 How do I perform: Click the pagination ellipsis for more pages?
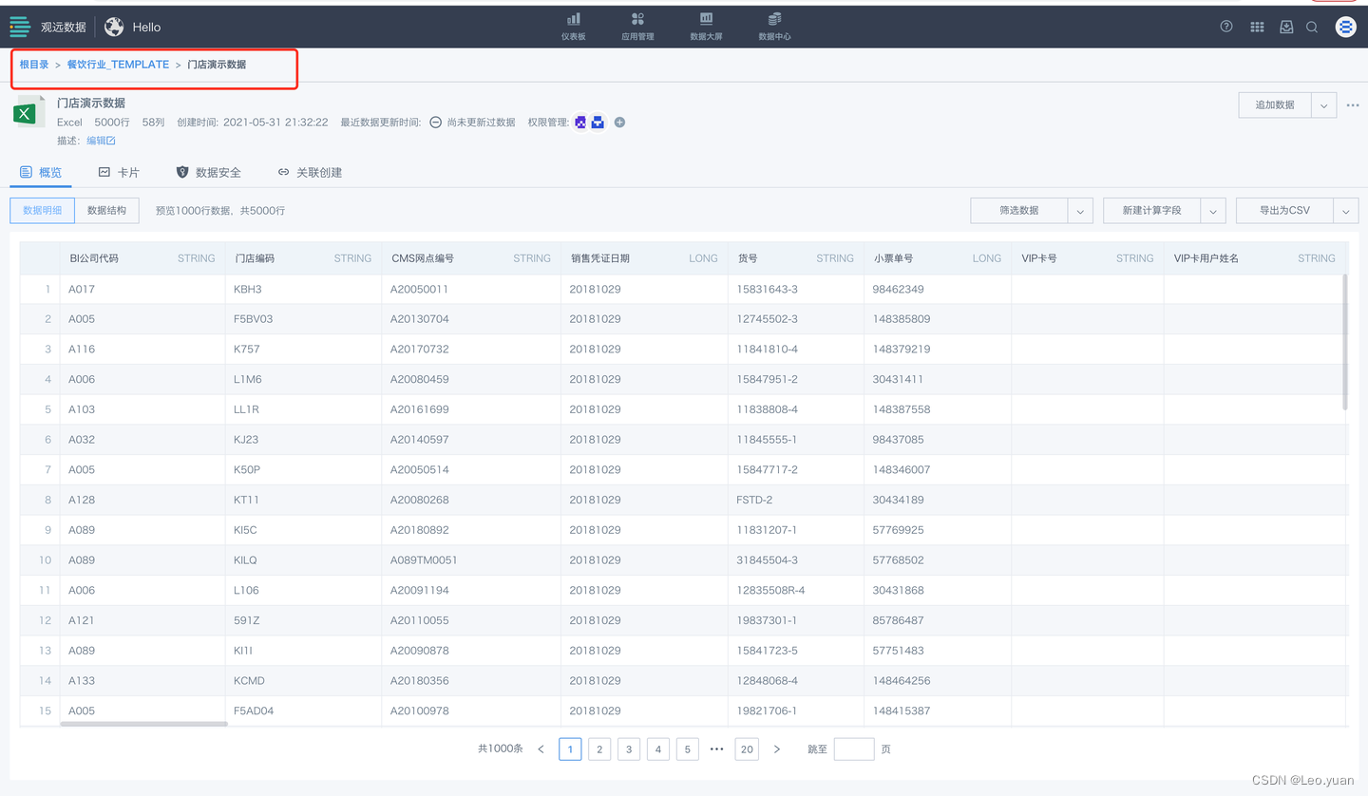pos(717,749)
